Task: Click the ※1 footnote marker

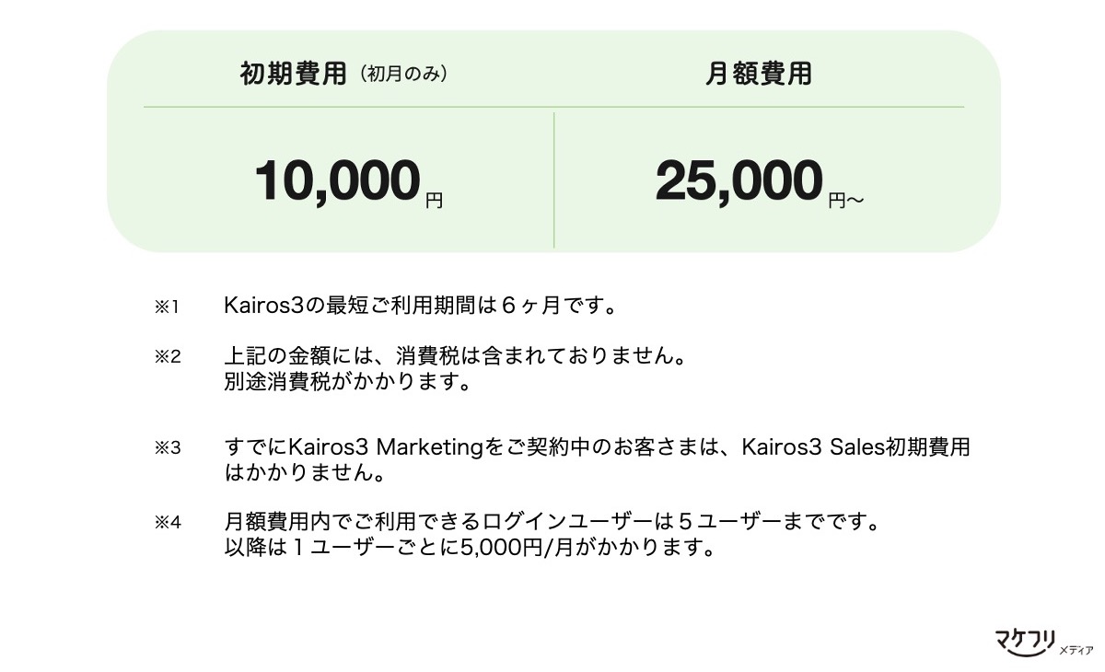Action: 168,307
